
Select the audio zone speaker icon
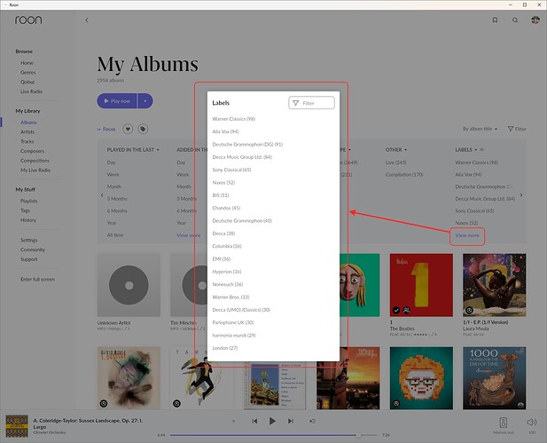pos(504,423)
